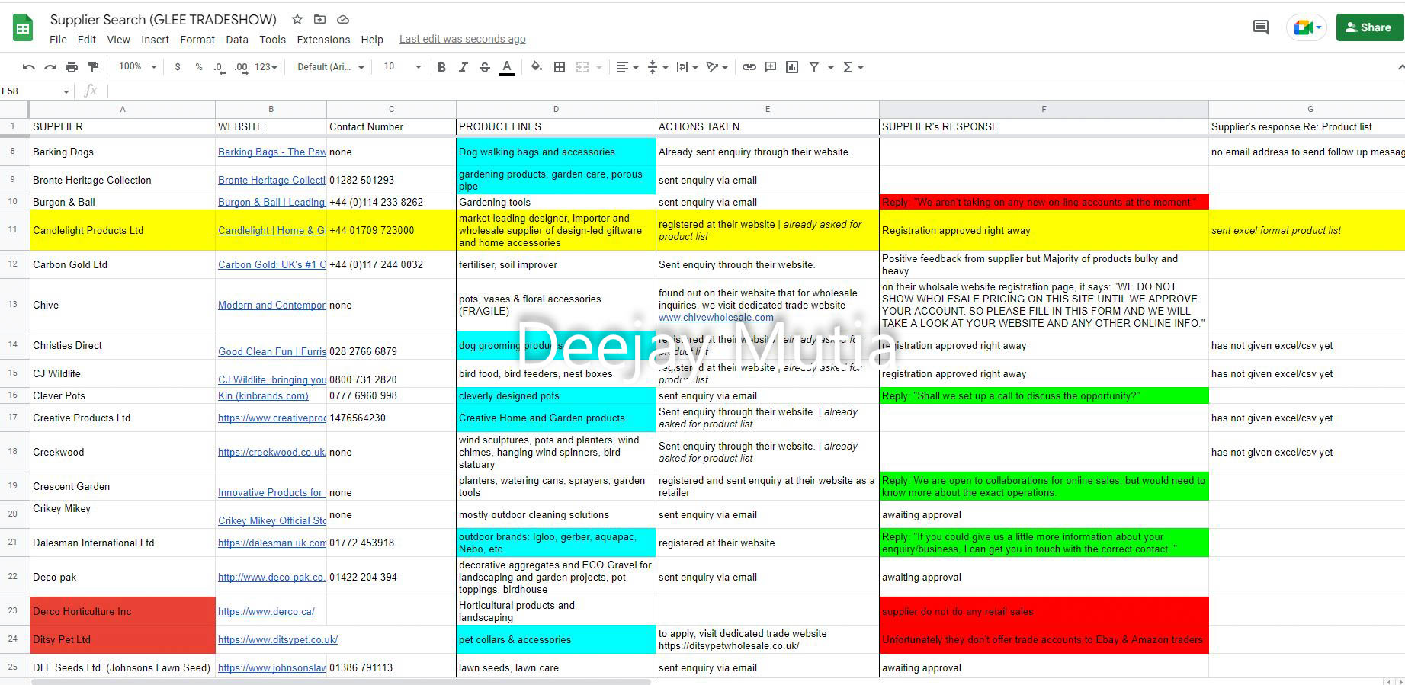Insert a chart
This screenshot has width=1405, height=685.
[792, 67]
